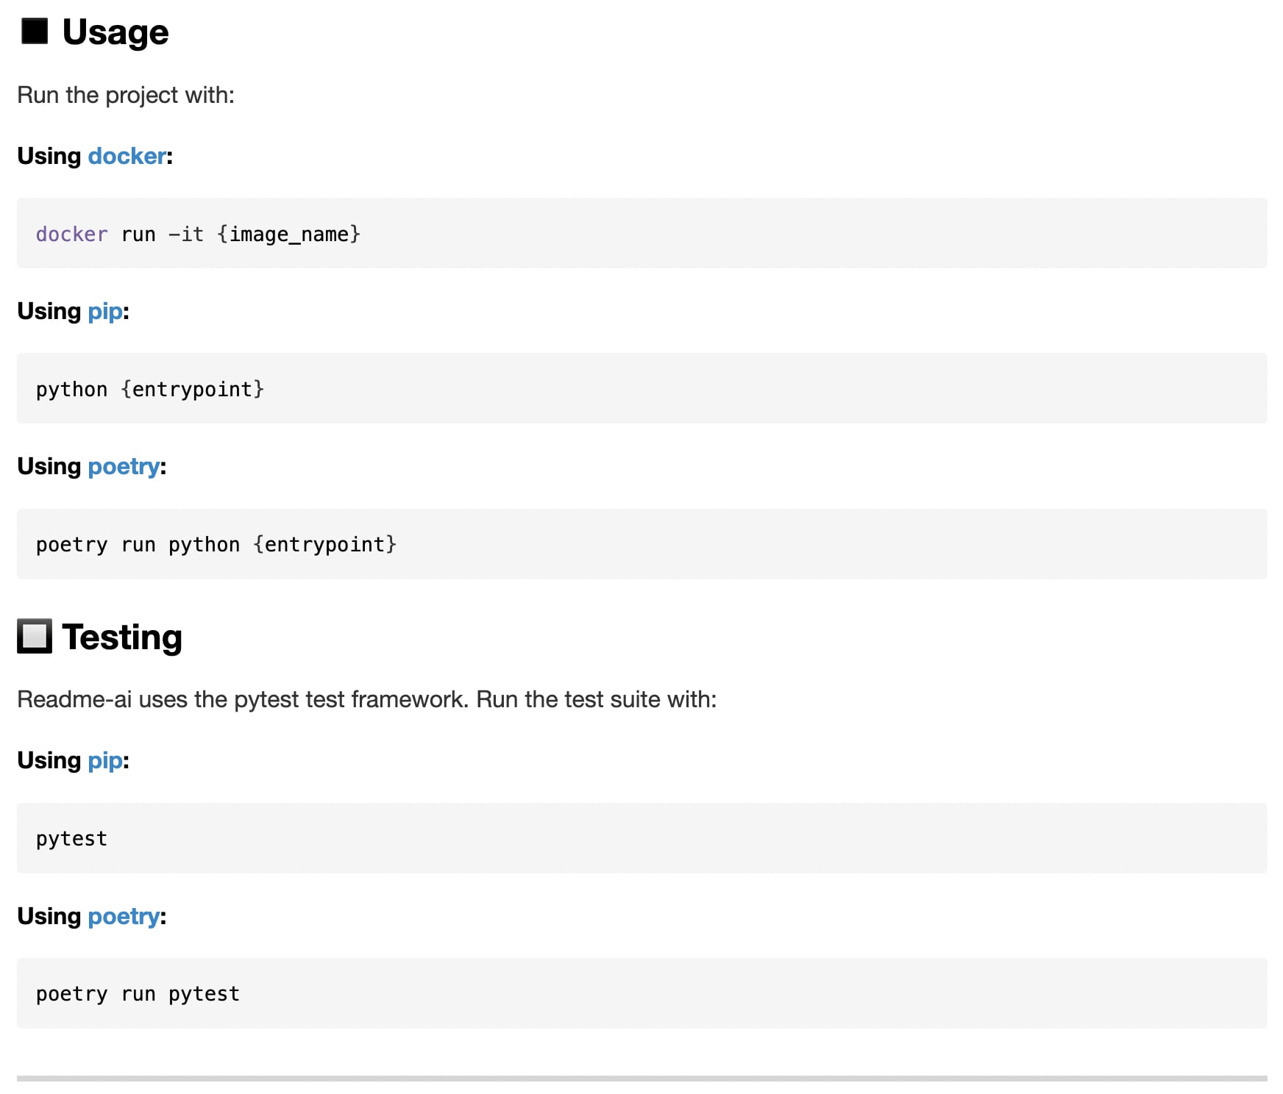Open the pip link in Usage section
1283x1094 pixels.
[x=105, y=311]
